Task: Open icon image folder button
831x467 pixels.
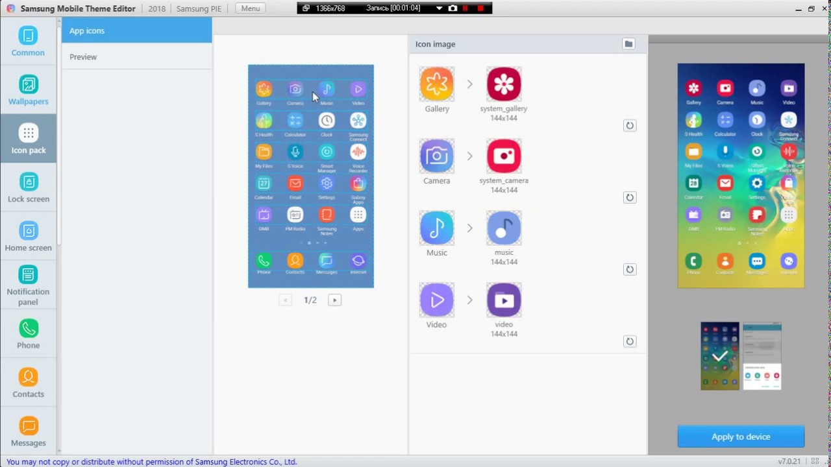Action: click(628, 43)
